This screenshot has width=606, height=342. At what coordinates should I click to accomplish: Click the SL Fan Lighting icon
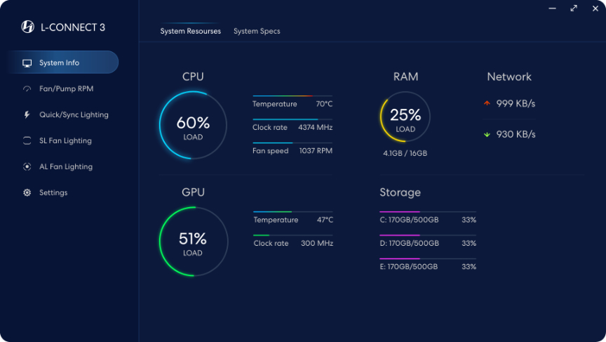click(x=27, y=140)
